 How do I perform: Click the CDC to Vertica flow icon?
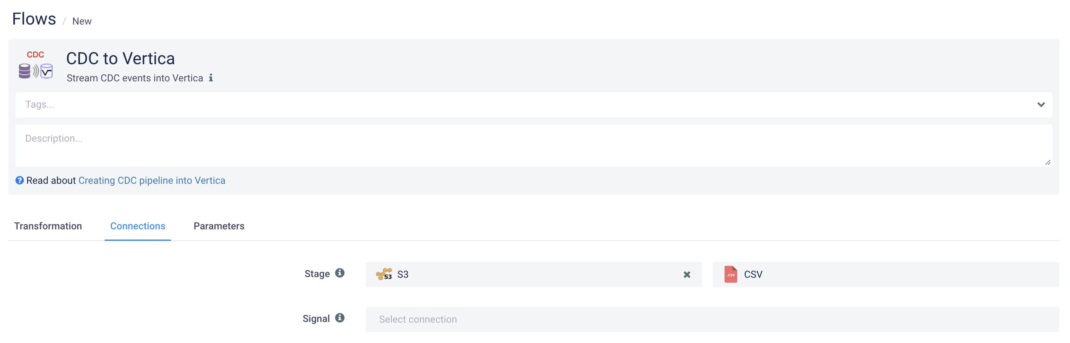click(x=37, y=65)
